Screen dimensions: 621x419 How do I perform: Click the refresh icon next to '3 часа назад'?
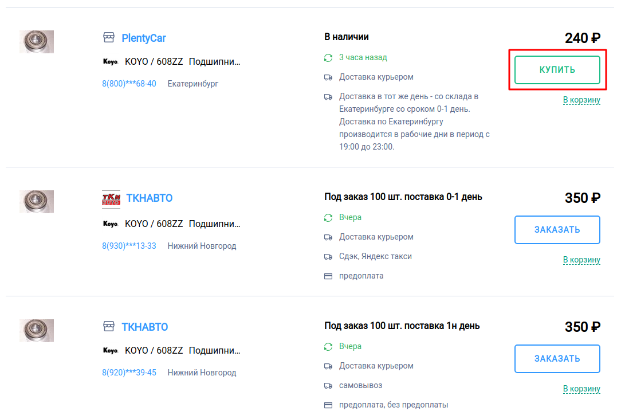pos(328,58)
